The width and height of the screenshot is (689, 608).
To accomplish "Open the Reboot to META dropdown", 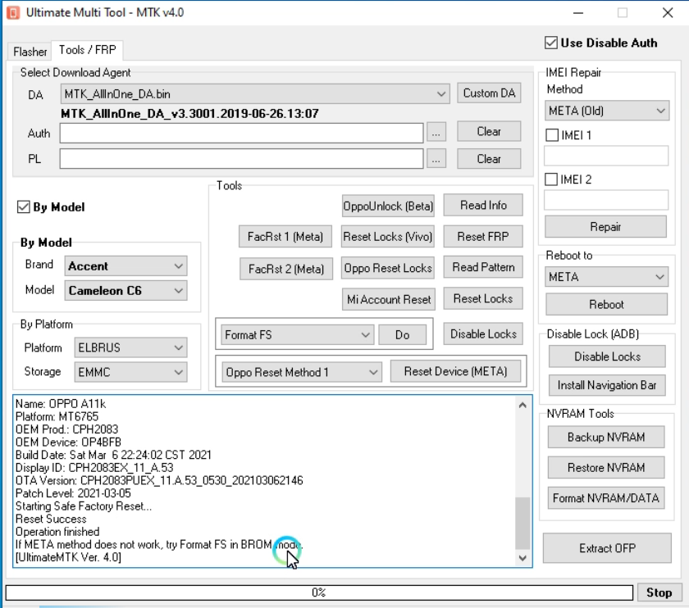I will pos(606,277).
